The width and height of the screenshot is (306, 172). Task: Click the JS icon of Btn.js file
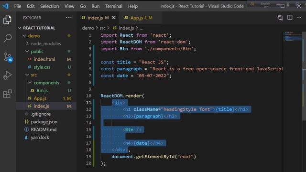[x=33, y=90]
